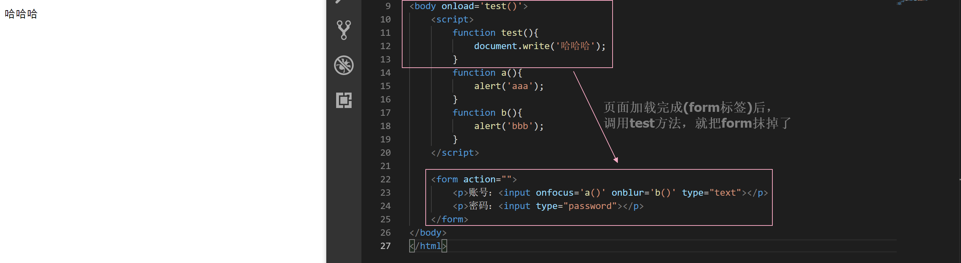Click line number 12 in the gutter

click(x=385, y=46)
